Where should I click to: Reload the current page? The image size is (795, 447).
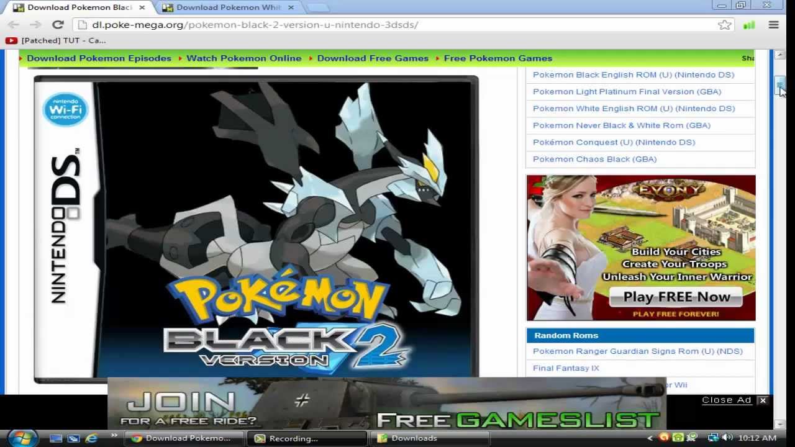[x=58, y=25]
